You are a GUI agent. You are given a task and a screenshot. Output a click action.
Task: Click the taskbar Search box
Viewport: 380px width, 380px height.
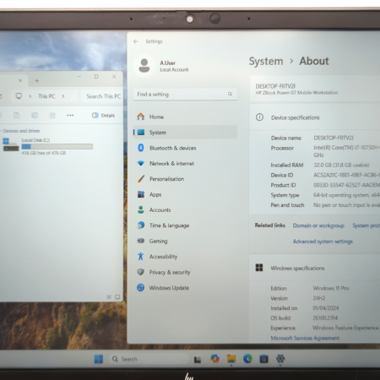[x=149, y=359]
